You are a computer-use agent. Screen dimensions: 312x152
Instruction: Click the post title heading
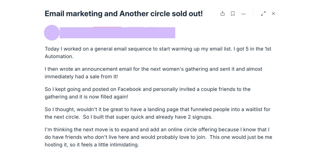pos(123,14)
